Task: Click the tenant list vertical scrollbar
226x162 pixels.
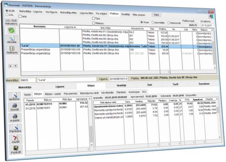Action: coord(214,50)
